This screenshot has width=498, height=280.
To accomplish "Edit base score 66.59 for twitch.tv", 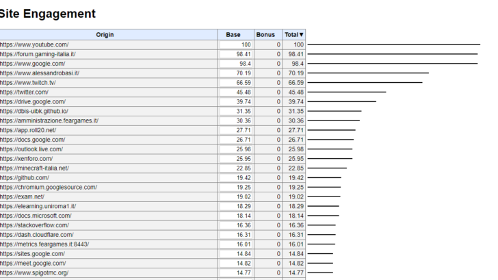I will [x=235, y=83].
